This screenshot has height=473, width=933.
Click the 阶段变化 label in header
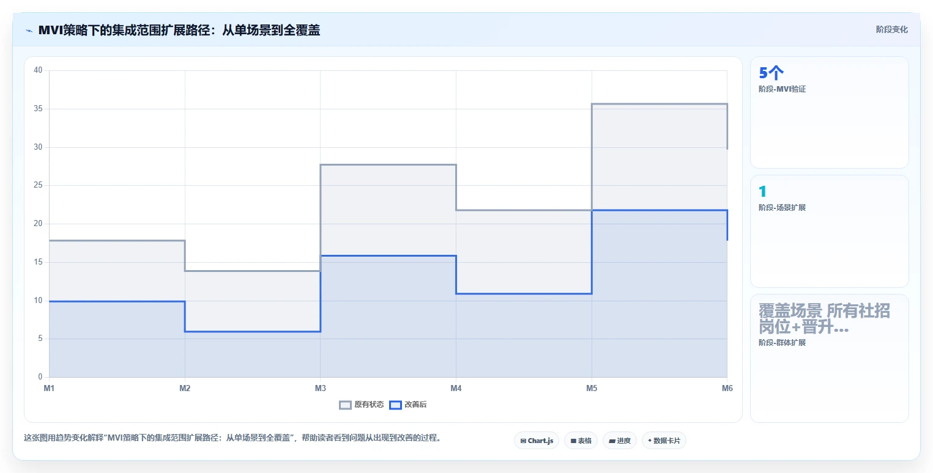pyautogui.click(x=891, y=29)
